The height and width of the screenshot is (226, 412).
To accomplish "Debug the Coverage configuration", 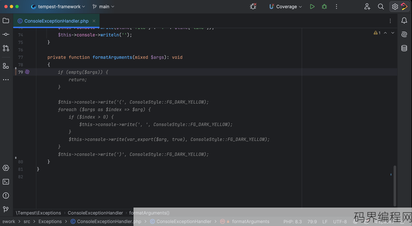I will [325, 6].
